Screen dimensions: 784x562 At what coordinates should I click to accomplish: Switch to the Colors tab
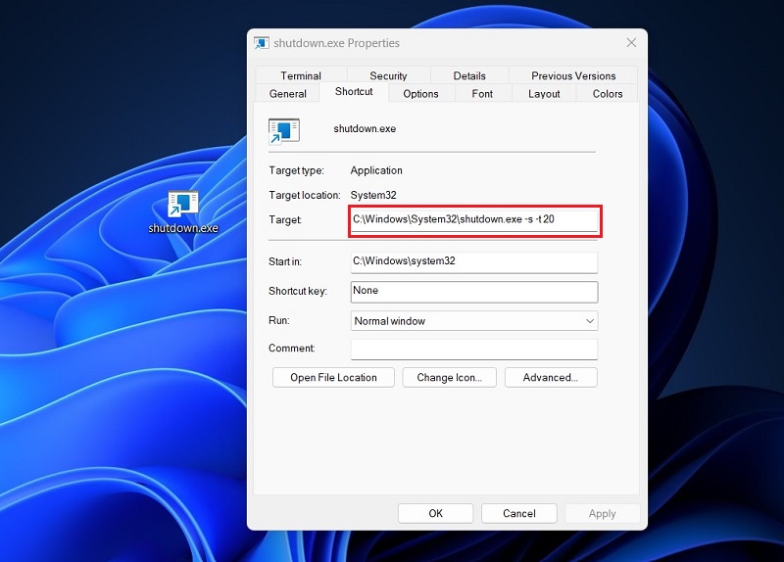point(608,93)
